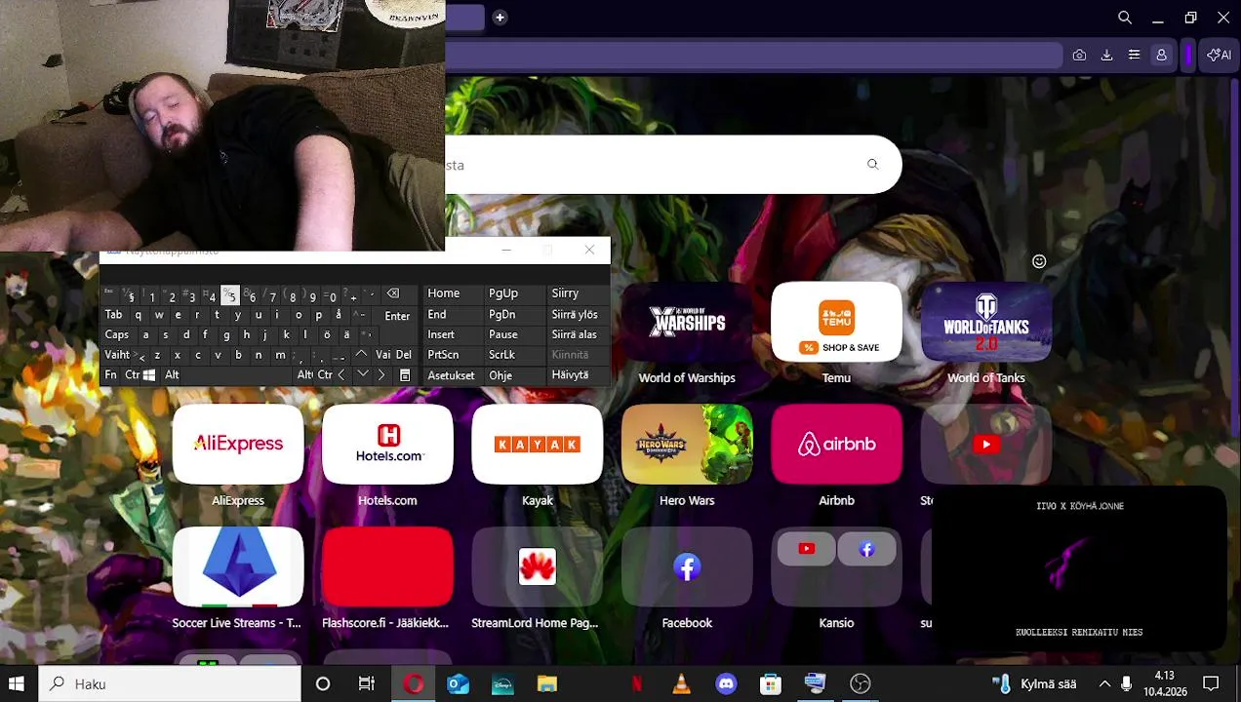Toggle the Fn key on on-screen keyboard
The width and height of the screenshot is (1241, 702).
point(110,375)
